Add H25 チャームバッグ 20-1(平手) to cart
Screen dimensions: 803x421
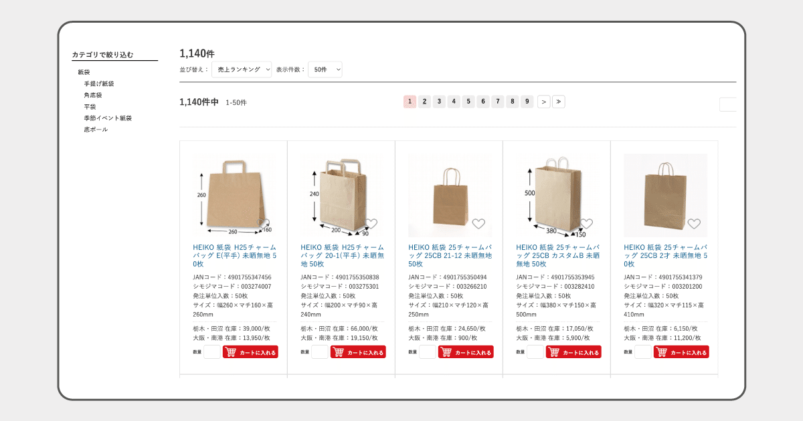[358, 352]
